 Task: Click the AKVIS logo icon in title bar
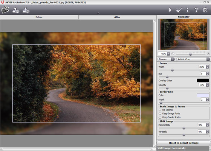tap(3, 2)
